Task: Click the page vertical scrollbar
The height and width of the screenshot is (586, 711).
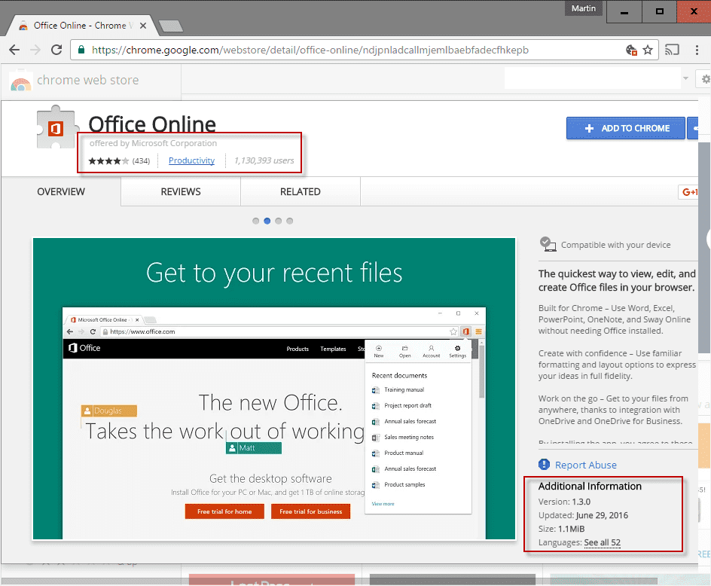Action: click(704, 247)
